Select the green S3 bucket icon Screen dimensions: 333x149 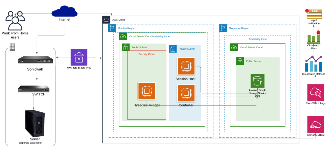pos(257,81)
